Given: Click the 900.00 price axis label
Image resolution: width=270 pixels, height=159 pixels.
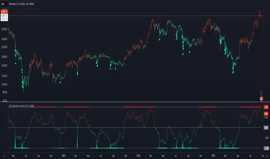Looking at the screenshot, I should click(x=5, y=92).
